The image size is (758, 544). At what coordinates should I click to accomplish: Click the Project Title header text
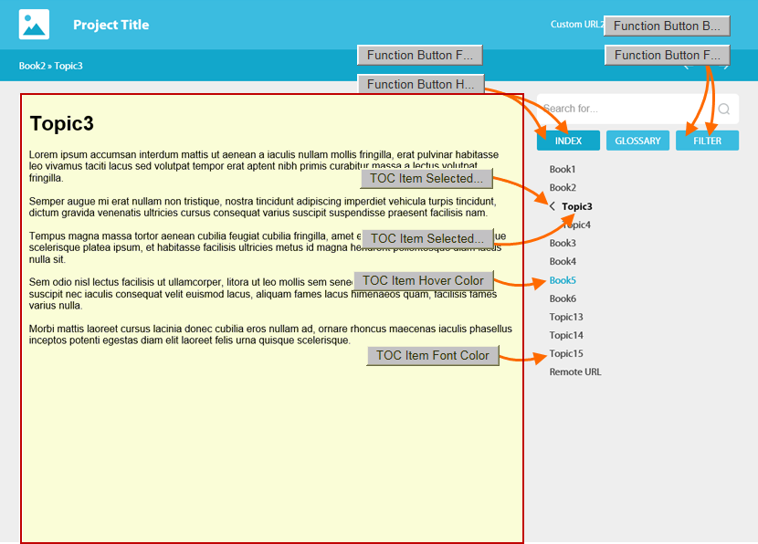(111, 25)
